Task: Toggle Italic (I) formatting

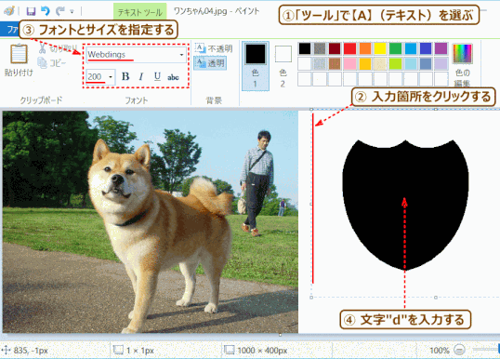Action: tap(141, 76)
